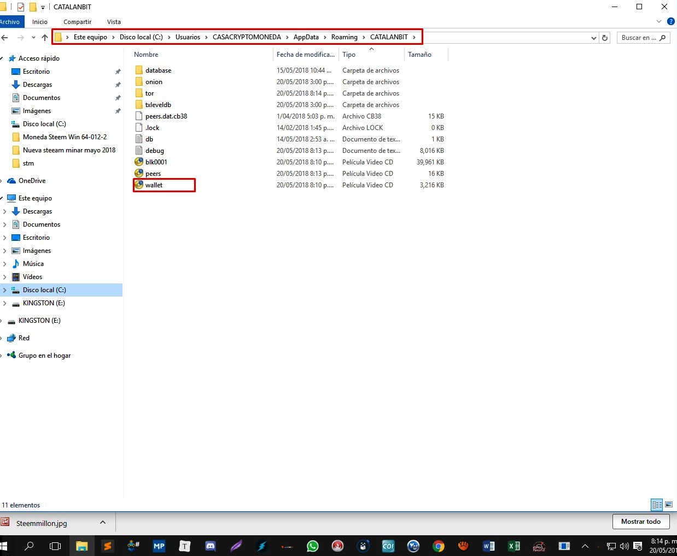Open Help with the question mark icon
This screenshot has width=677, height=556.
(x=670, y=22)
